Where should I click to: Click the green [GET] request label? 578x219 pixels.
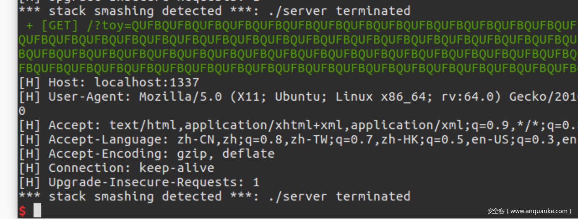point(60,26)
